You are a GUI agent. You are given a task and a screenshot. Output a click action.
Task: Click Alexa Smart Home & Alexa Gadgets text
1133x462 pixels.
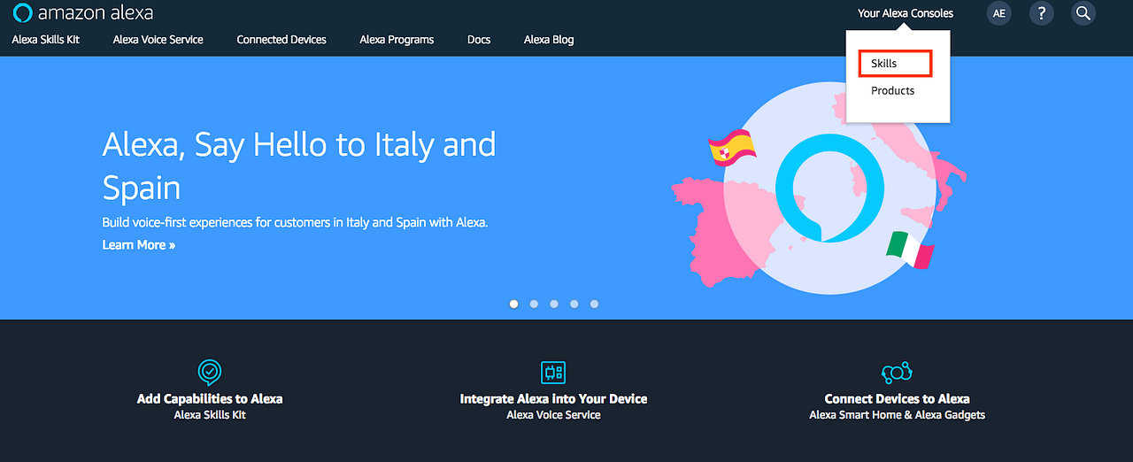(x=897, y=415)
